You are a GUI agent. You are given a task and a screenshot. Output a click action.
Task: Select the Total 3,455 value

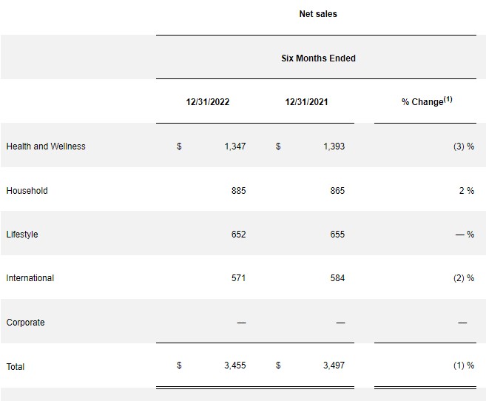234,365
